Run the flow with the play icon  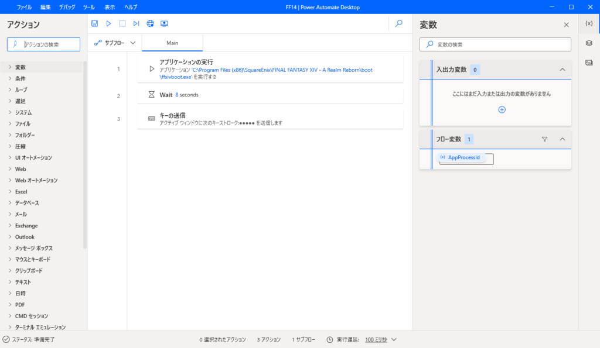pos(108,23)
